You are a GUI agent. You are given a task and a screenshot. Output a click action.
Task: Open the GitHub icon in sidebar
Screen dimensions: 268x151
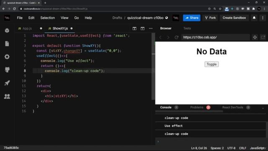point(7,70)
